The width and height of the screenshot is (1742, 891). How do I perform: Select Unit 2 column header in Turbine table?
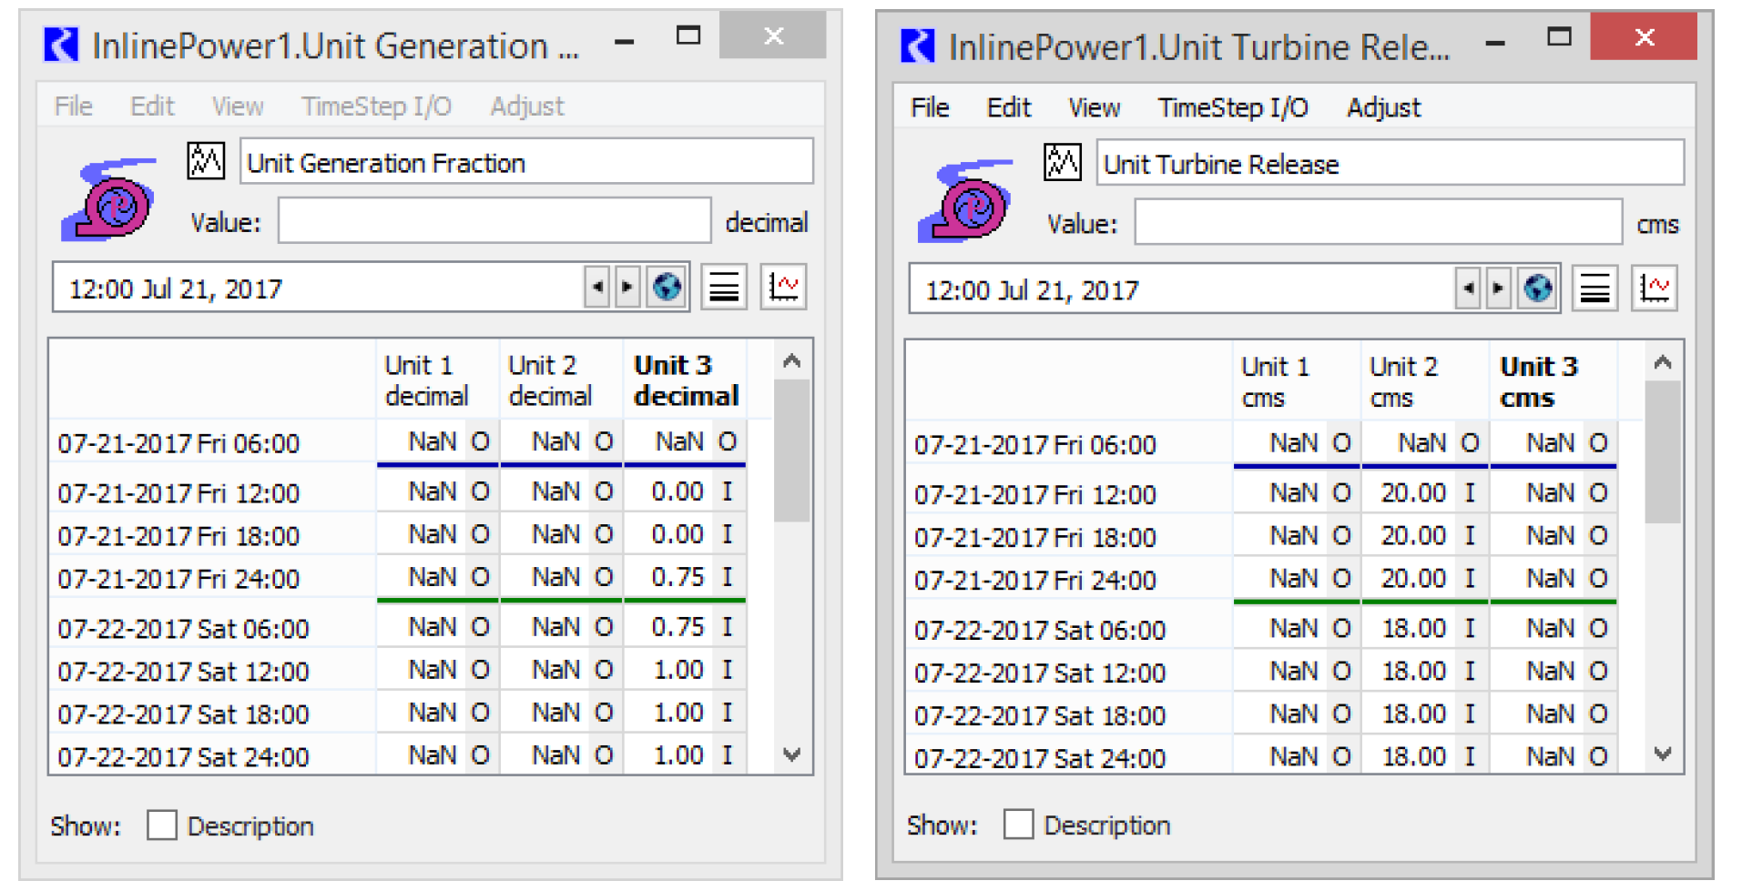1403,382
